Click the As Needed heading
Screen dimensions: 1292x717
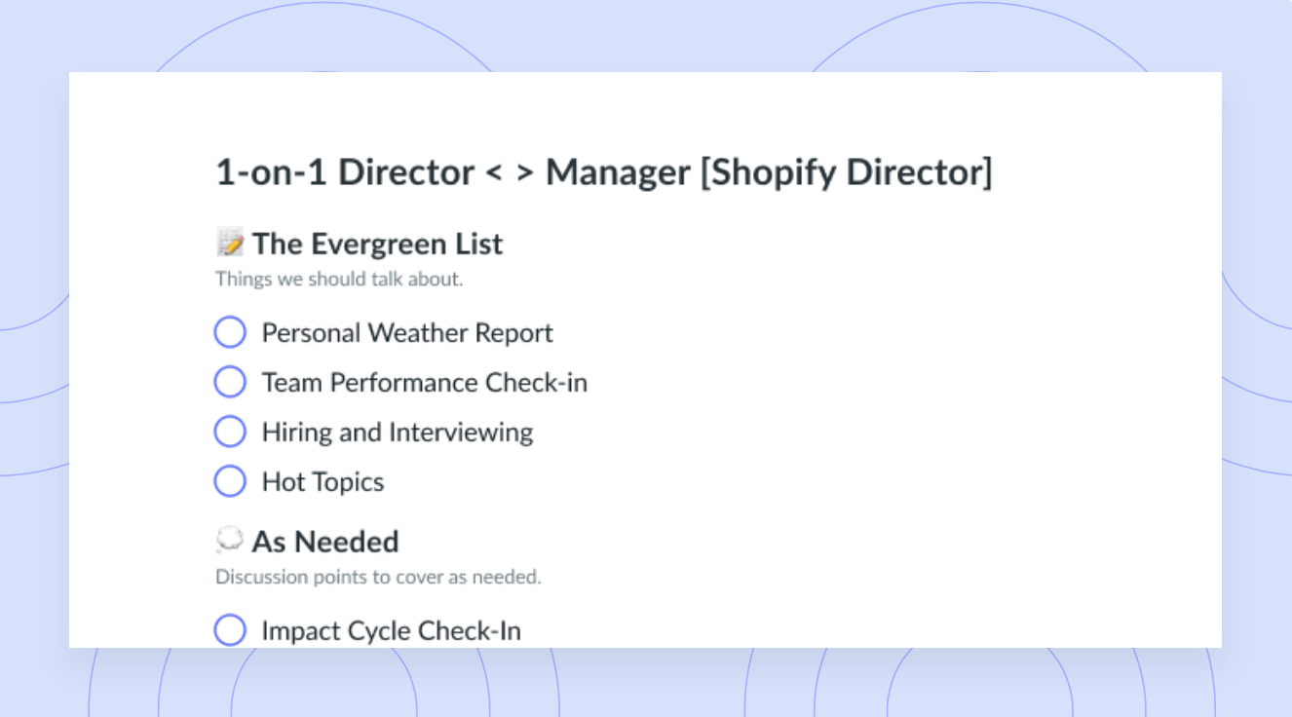click(x=325, y=542)
